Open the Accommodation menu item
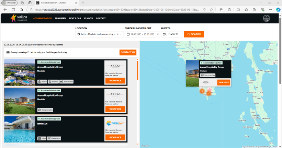Image resolution: width=282 pixels, height=148 pixels. point(43,18)
